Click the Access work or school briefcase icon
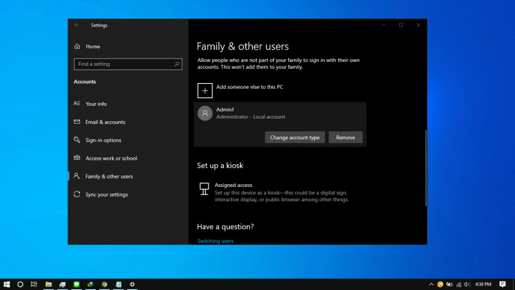The image size is (515, 290). [77, 158]
